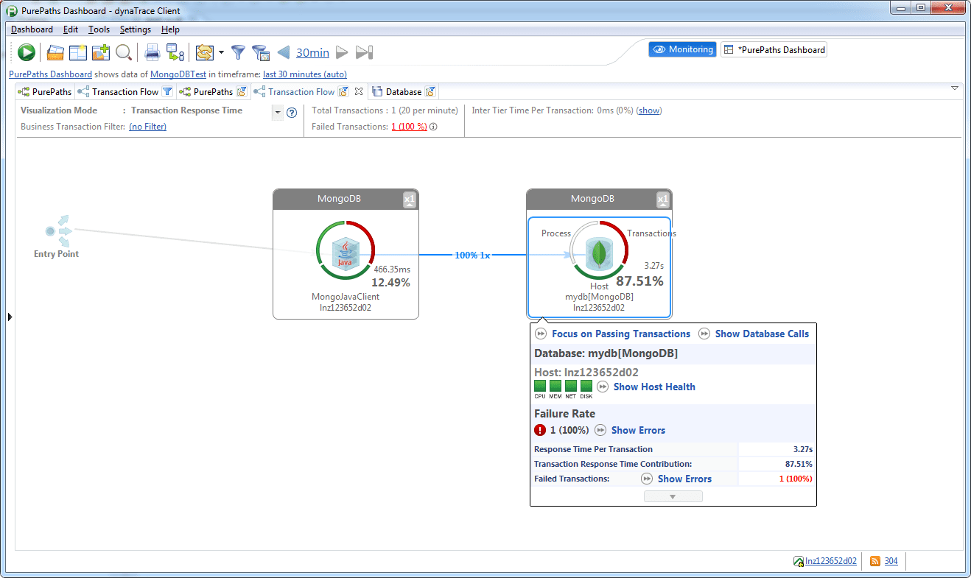The image size is (971, 578).
Task: Open the Tools menu
Action: tap(99, 29)
